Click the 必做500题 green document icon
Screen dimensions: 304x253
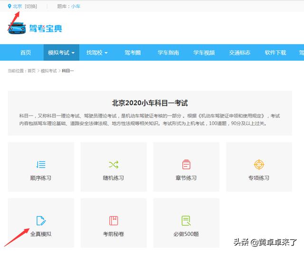pos(186,220)
